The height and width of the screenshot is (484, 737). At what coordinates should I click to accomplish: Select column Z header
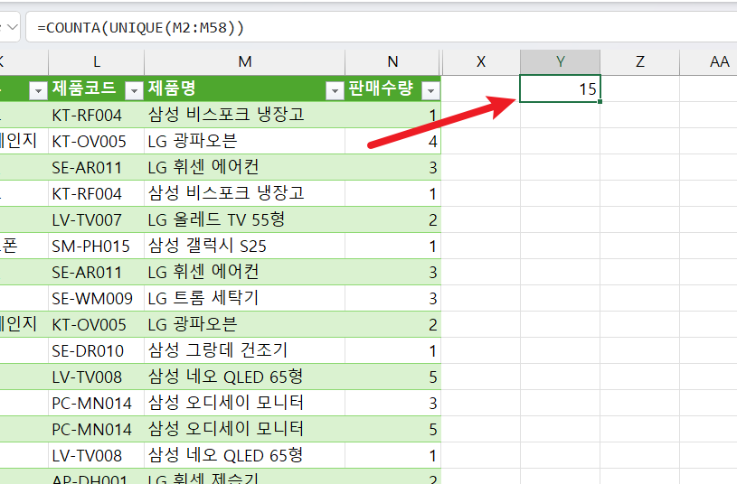coord(639,61)
